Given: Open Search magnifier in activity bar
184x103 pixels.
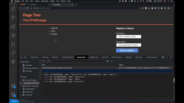Looking at the screenshot, I should (x=13, y=53).
